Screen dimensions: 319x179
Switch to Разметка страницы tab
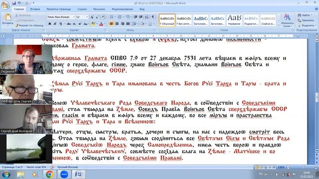pyautogui.click(x=59, y=9)
